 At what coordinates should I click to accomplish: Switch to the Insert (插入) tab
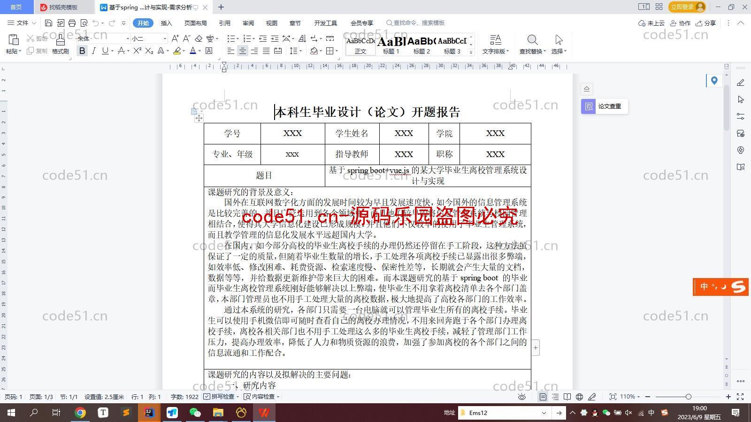pyautogui.click(x=166, y=23)
